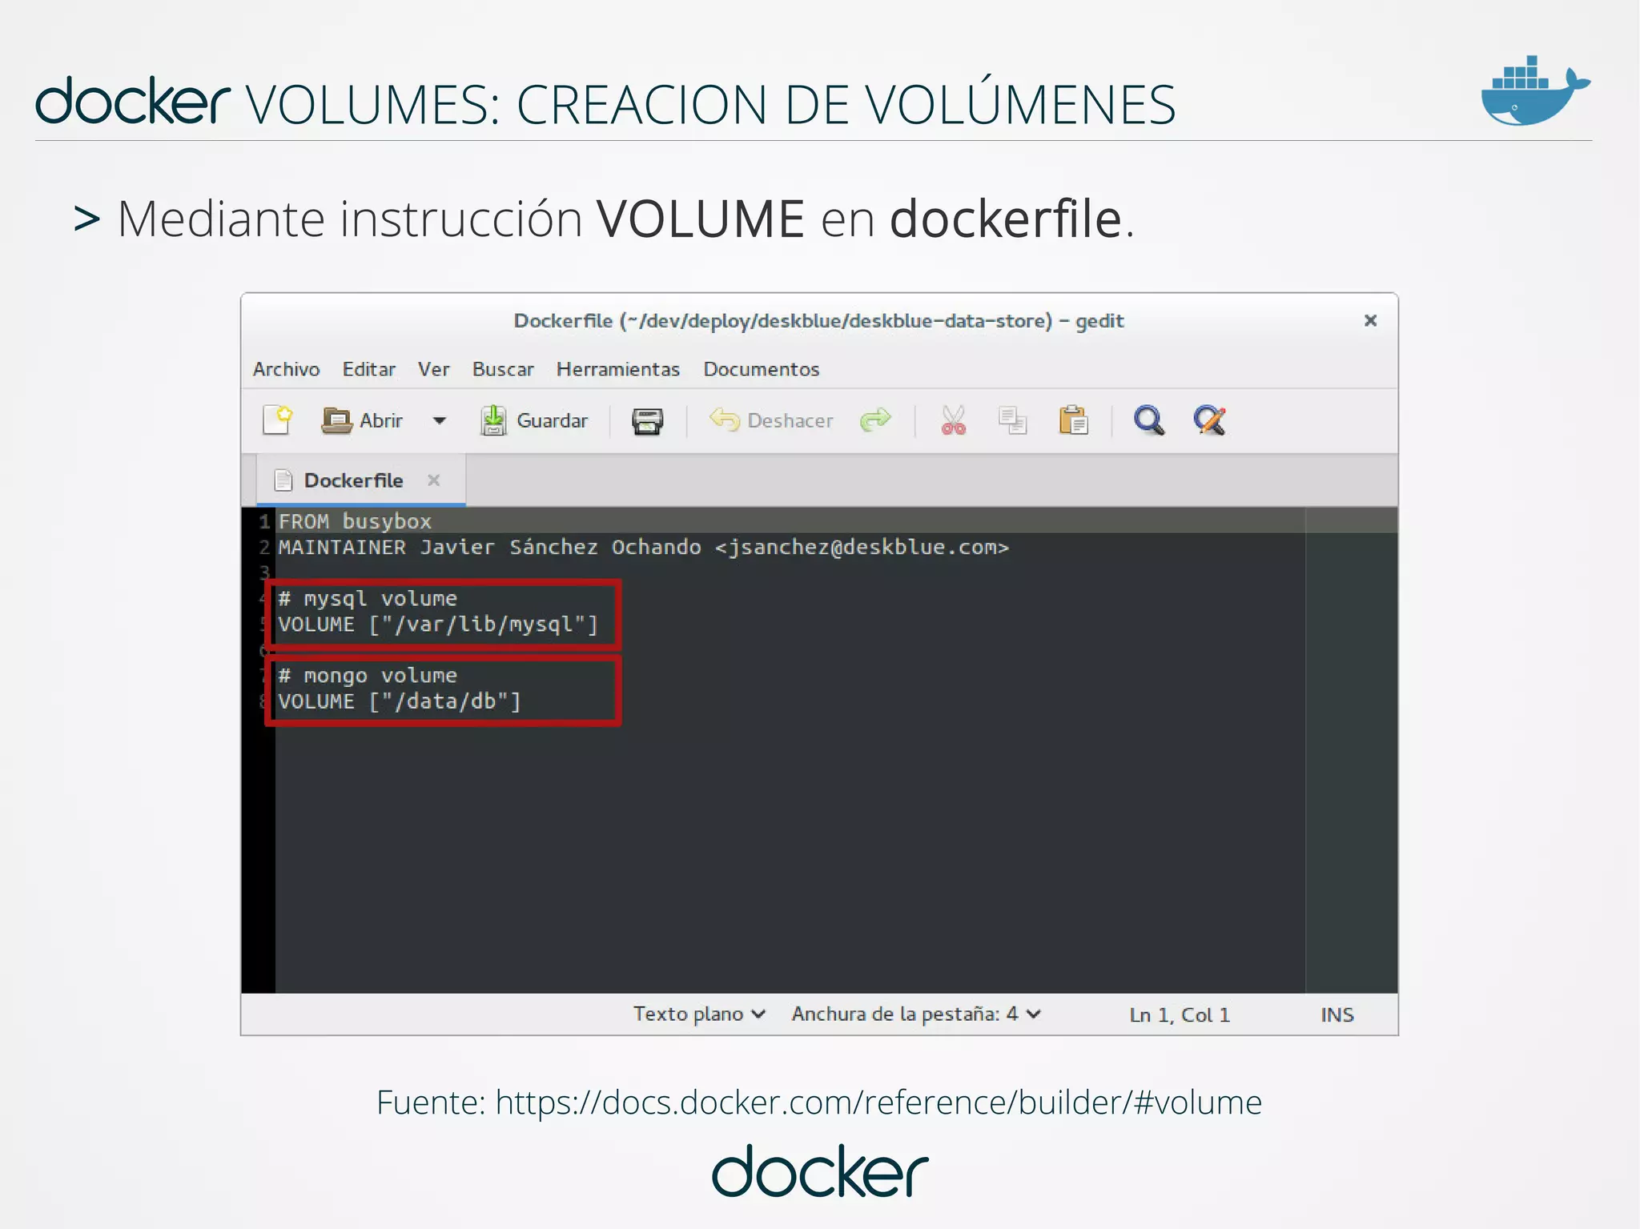Click the docs.docker.com reference source URL
Screen dimensions: 1640x1229
[x=878, y=1102]
